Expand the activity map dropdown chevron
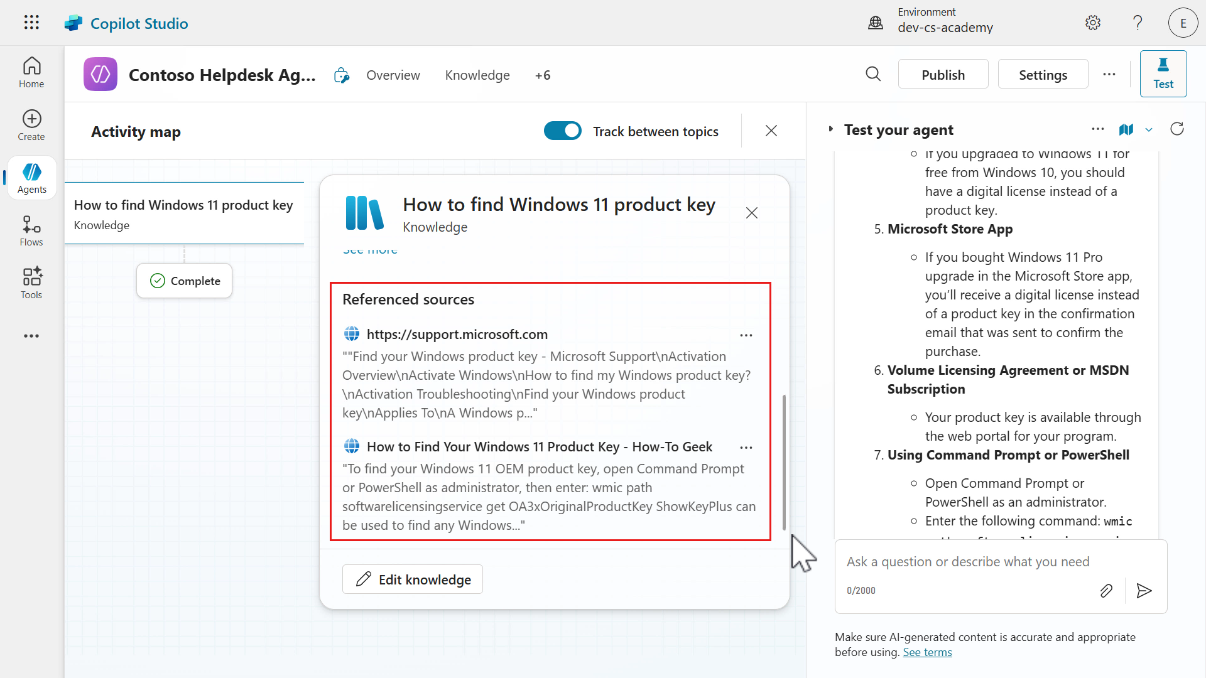Screen dimensions: 1206x678 [1149, 130]
